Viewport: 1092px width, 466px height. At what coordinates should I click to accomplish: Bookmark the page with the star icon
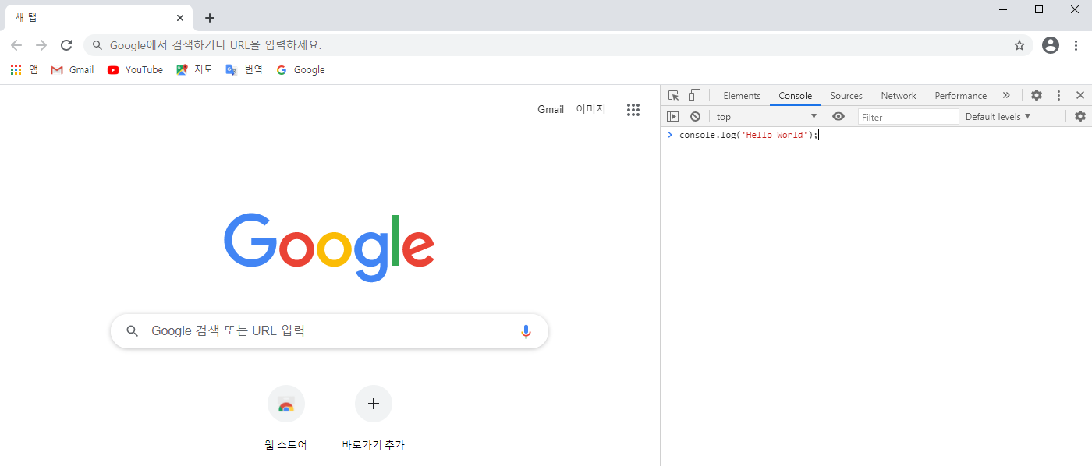(1019, 45)
